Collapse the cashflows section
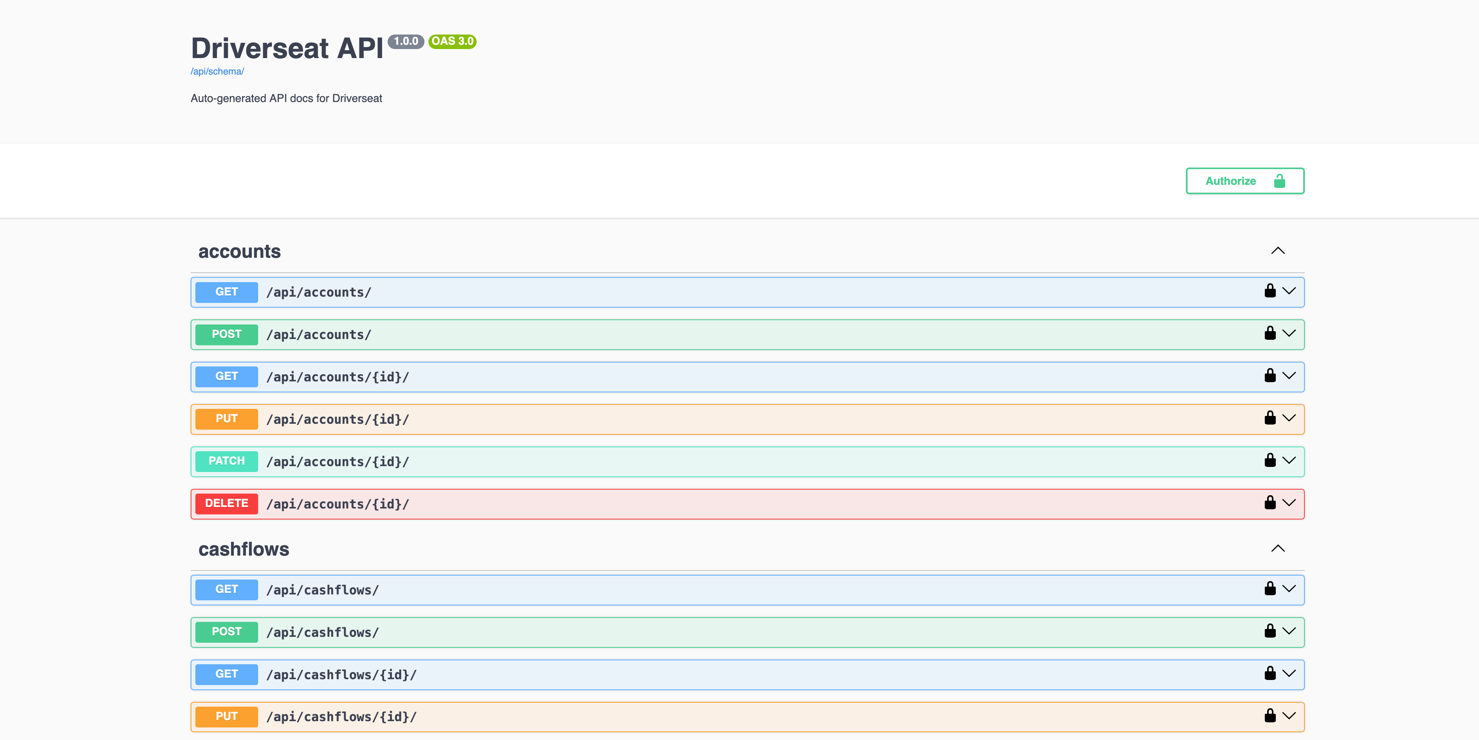 [x=1277, y=549]
